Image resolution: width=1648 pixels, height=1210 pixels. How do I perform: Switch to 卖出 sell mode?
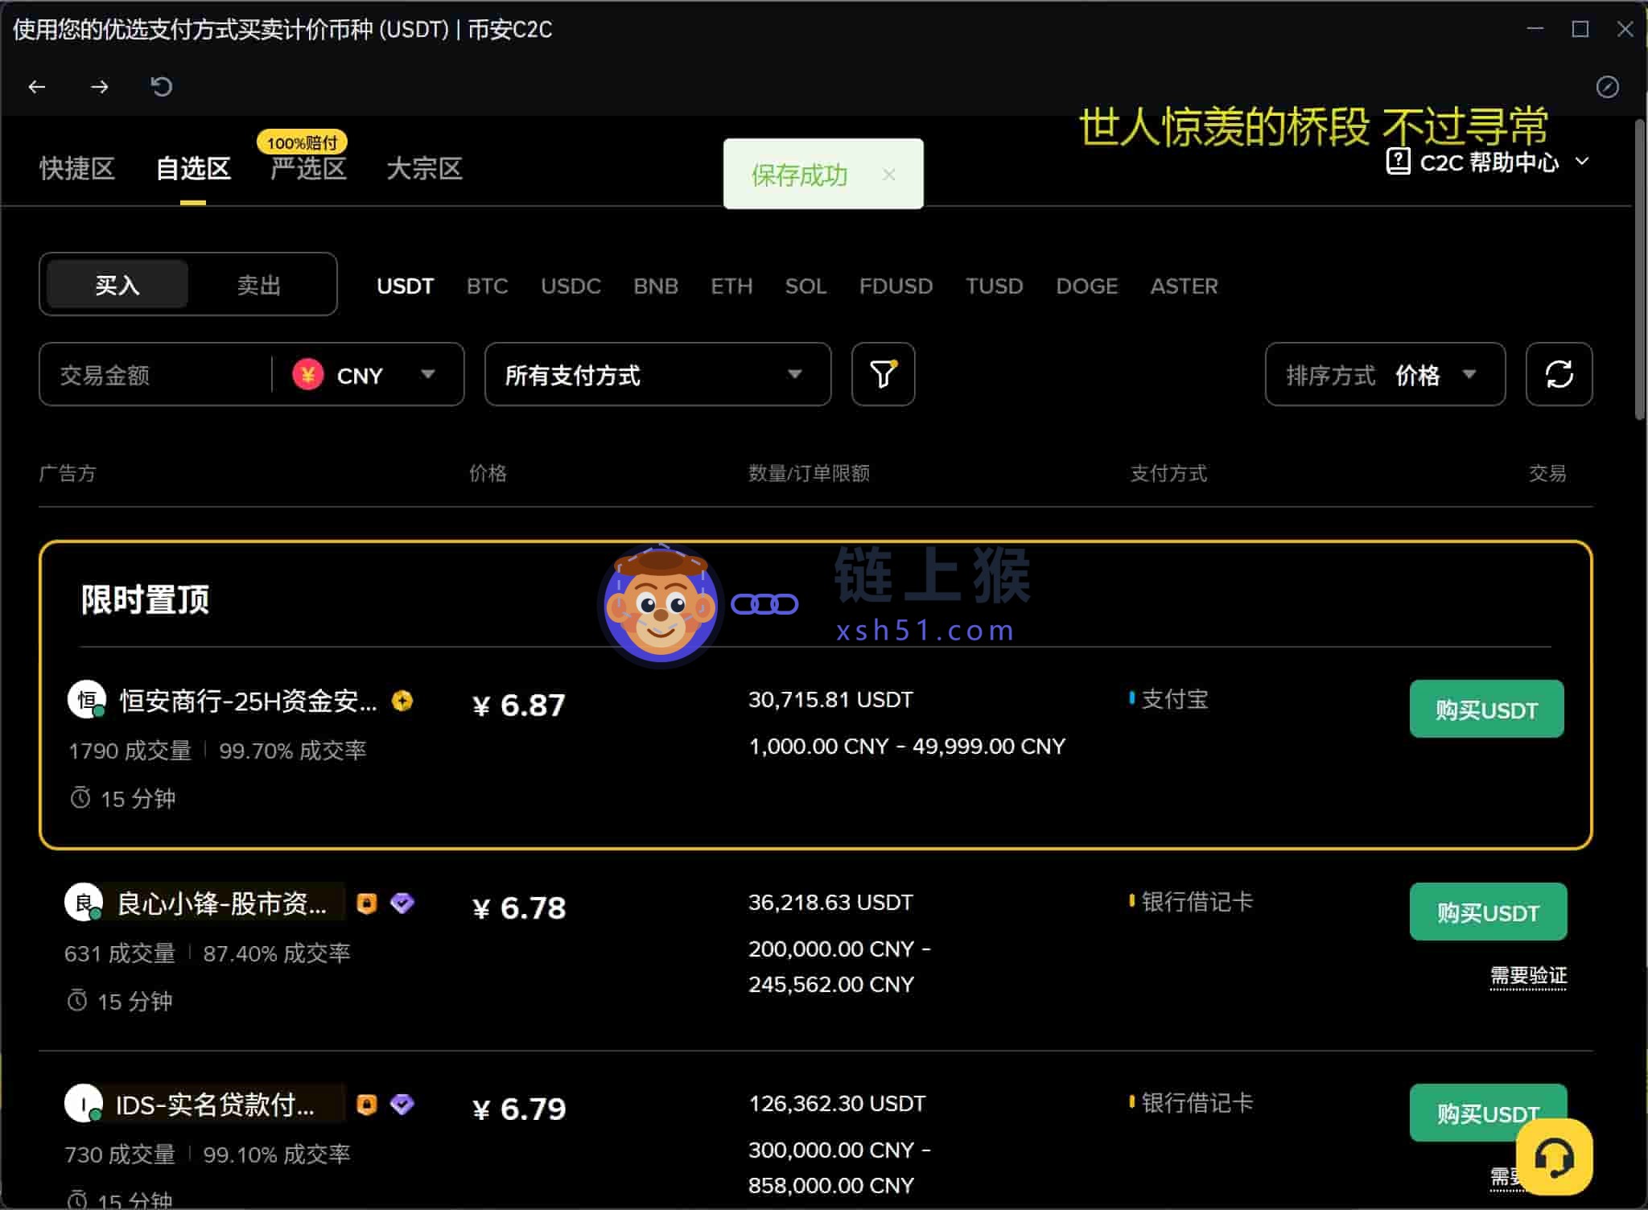pyautogui.click(x=258, y=284)
